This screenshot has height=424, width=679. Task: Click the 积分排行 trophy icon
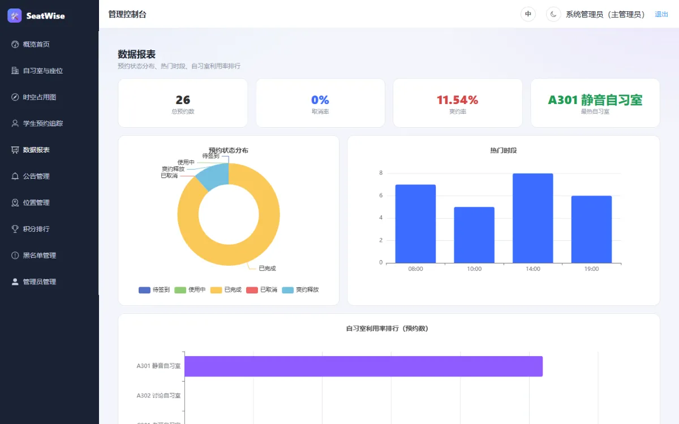[15, 229]
